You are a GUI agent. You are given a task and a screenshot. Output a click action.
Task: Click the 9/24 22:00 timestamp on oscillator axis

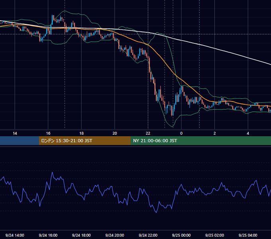148,235
